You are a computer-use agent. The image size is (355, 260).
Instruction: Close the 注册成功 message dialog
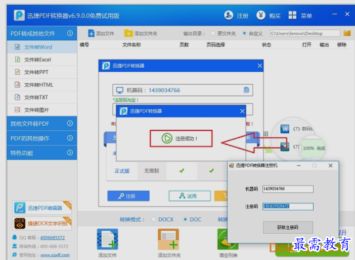pyautogui.click(x=242, y=111)
